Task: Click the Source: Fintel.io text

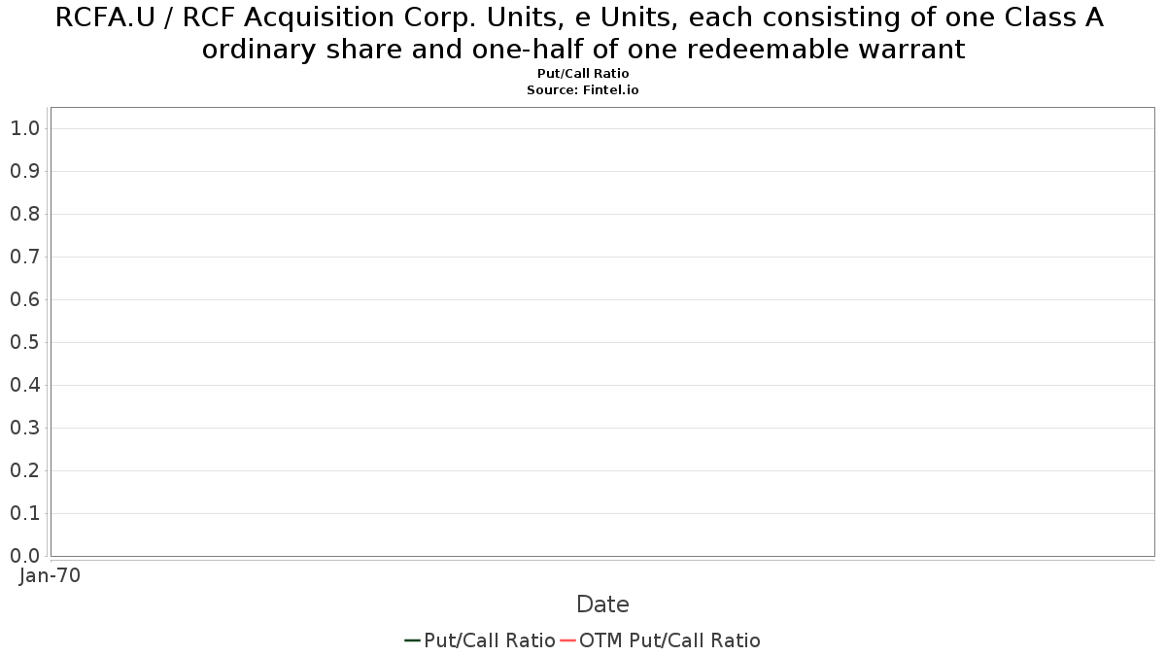Action: coord(583,89)
